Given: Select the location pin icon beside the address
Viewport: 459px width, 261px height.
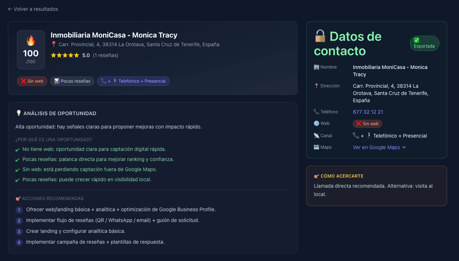Looking at the screenshot, I should click(x=53, y=45).
